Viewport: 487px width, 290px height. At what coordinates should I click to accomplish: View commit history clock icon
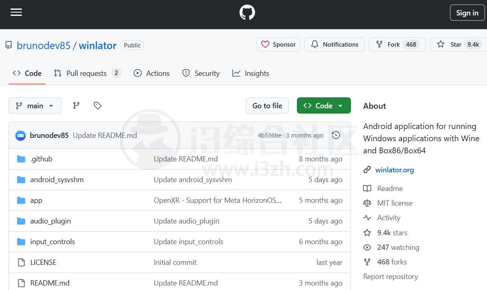[x=336, y=135]
